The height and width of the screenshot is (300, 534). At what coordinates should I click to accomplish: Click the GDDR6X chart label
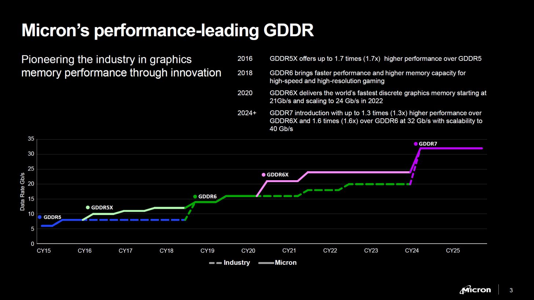(x=278, y=175)
